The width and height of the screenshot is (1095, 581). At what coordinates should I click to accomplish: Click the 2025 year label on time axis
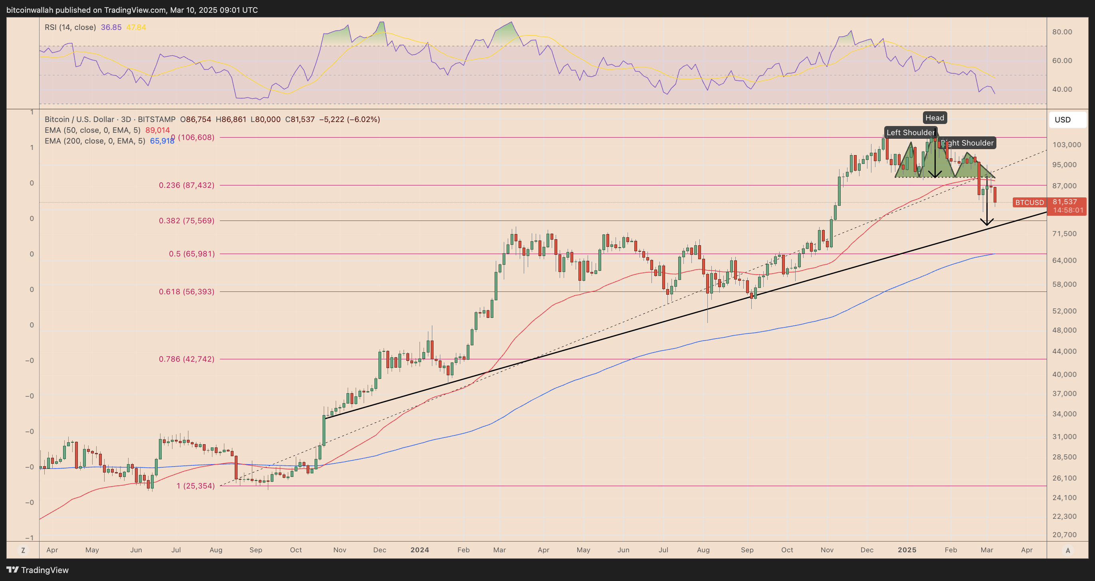coord(907,549)
